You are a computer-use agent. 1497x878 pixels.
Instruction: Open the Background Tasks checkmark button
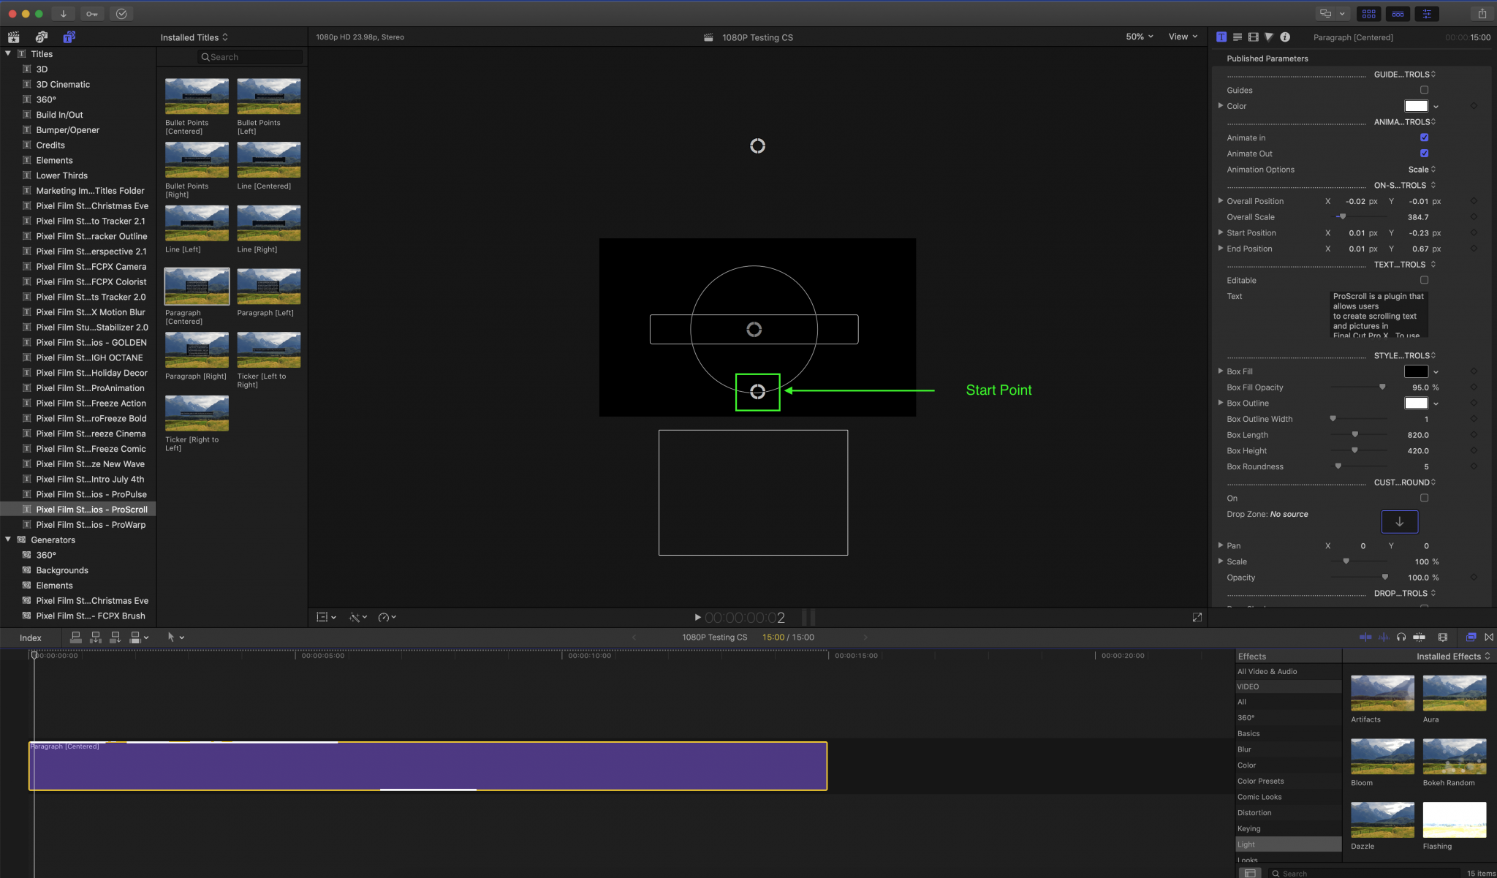121,14
